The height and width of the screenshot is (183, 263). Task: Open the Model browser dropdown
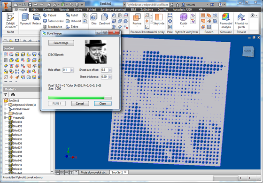[x=10, y=89]
